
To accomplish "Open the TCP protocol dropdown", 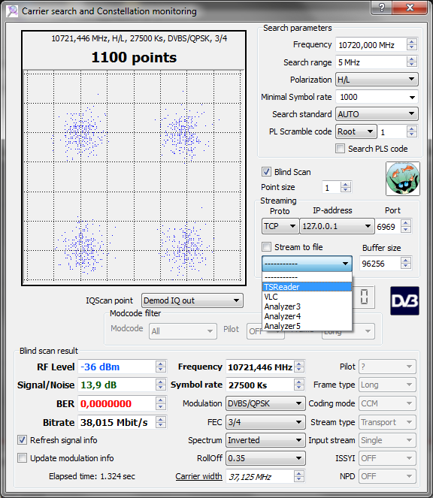I will [280, 226].
